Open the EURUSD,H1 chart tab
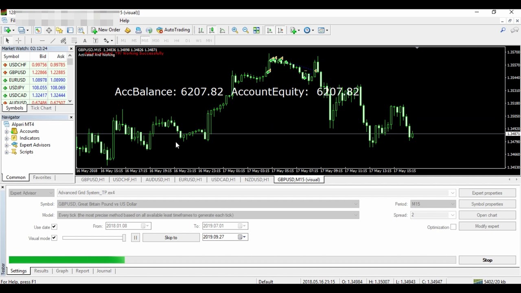This screenshot has width=521, height=293. coord(190,179)
